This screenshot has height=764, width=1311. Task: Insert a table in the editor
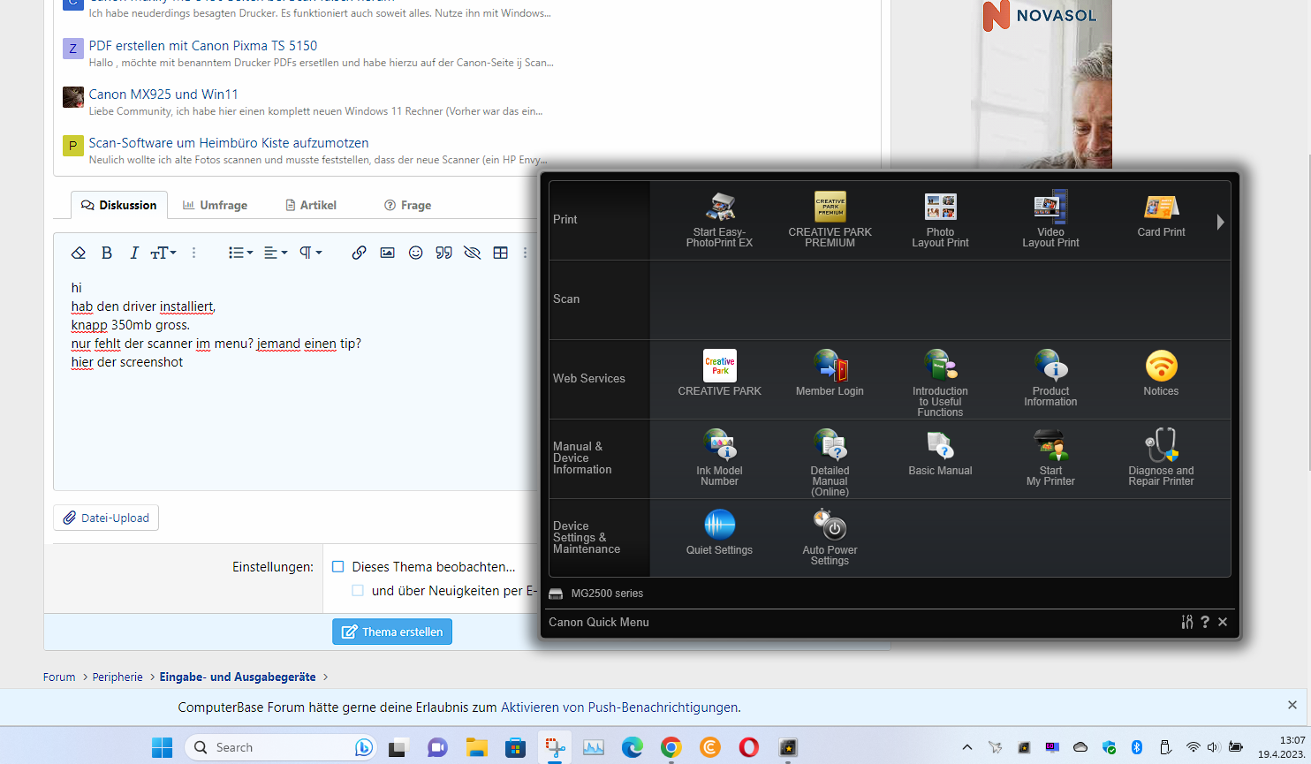tap(500, 253)
